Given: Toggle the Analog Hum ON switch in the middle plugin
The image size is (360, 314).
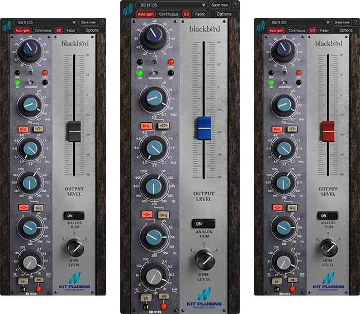Looking at the screenshot, I should 203,223.
